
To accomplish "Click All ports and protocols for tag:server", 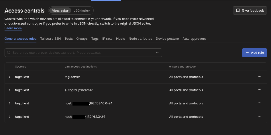I will [186, 77].
